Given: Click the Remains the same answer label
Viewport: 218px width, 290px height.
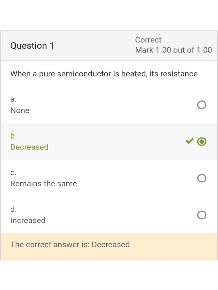Looking at the screenshot, I should point(43,184).
